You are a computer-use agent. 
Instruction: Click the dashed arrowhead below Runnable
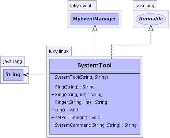(151, 28)
